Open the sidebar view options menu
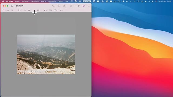Viewport: 173px width, 97px height. (13, 6)
